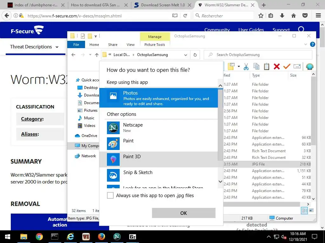Viewport: 325px width, 243px height.
Task: Click the Cut scissors icon in Explorer toolbar
Action: [246, 66]
